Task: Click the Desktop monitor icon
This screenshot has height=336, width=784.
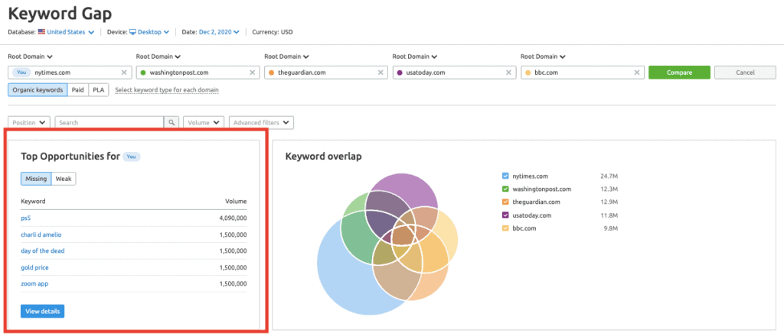Action: (132, 32)
